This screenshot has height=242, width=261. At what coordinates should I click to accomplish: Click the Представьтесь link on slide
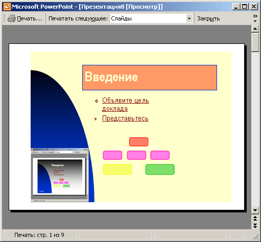coord(125,118)
